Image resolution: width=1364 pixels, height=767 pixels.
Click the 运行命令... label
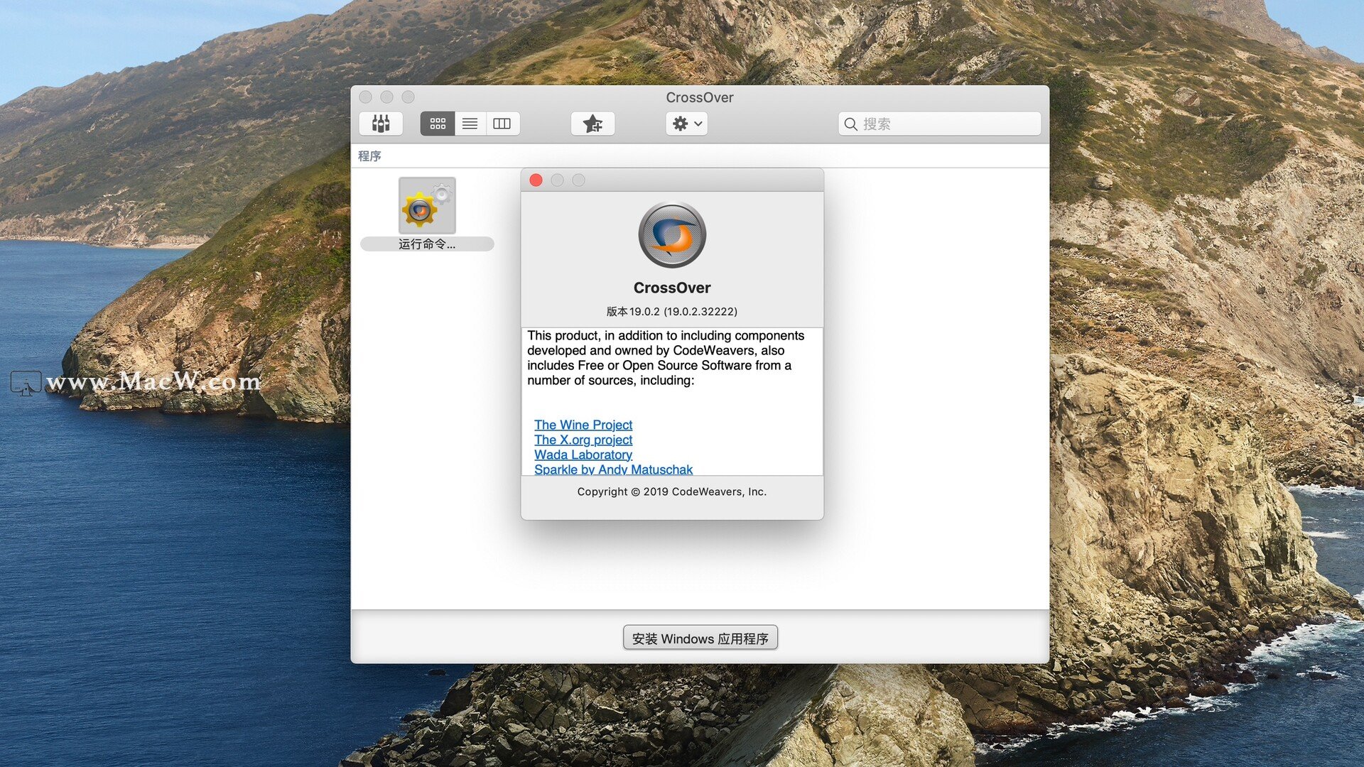pos(427,244)
